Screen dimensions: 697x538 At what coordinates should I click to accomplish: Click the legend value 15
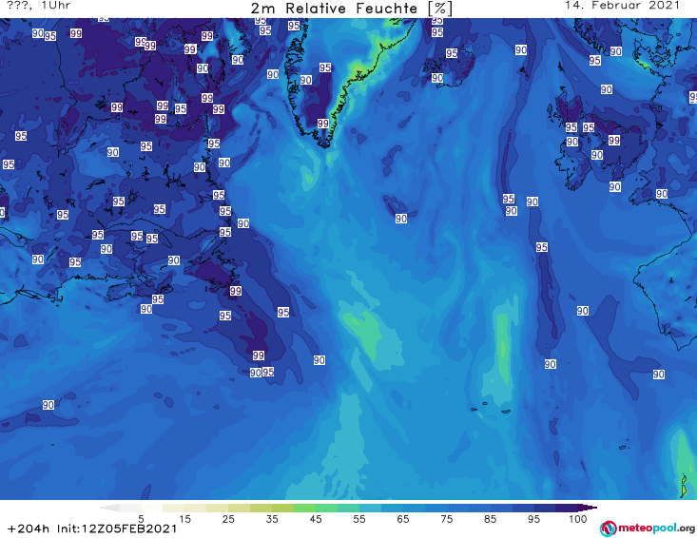pos(184,519)
